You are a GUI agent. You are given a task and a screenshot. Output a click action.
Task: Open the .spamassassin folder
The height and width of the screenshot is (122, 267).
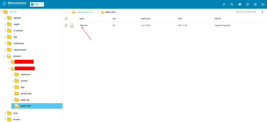point(20,50)
